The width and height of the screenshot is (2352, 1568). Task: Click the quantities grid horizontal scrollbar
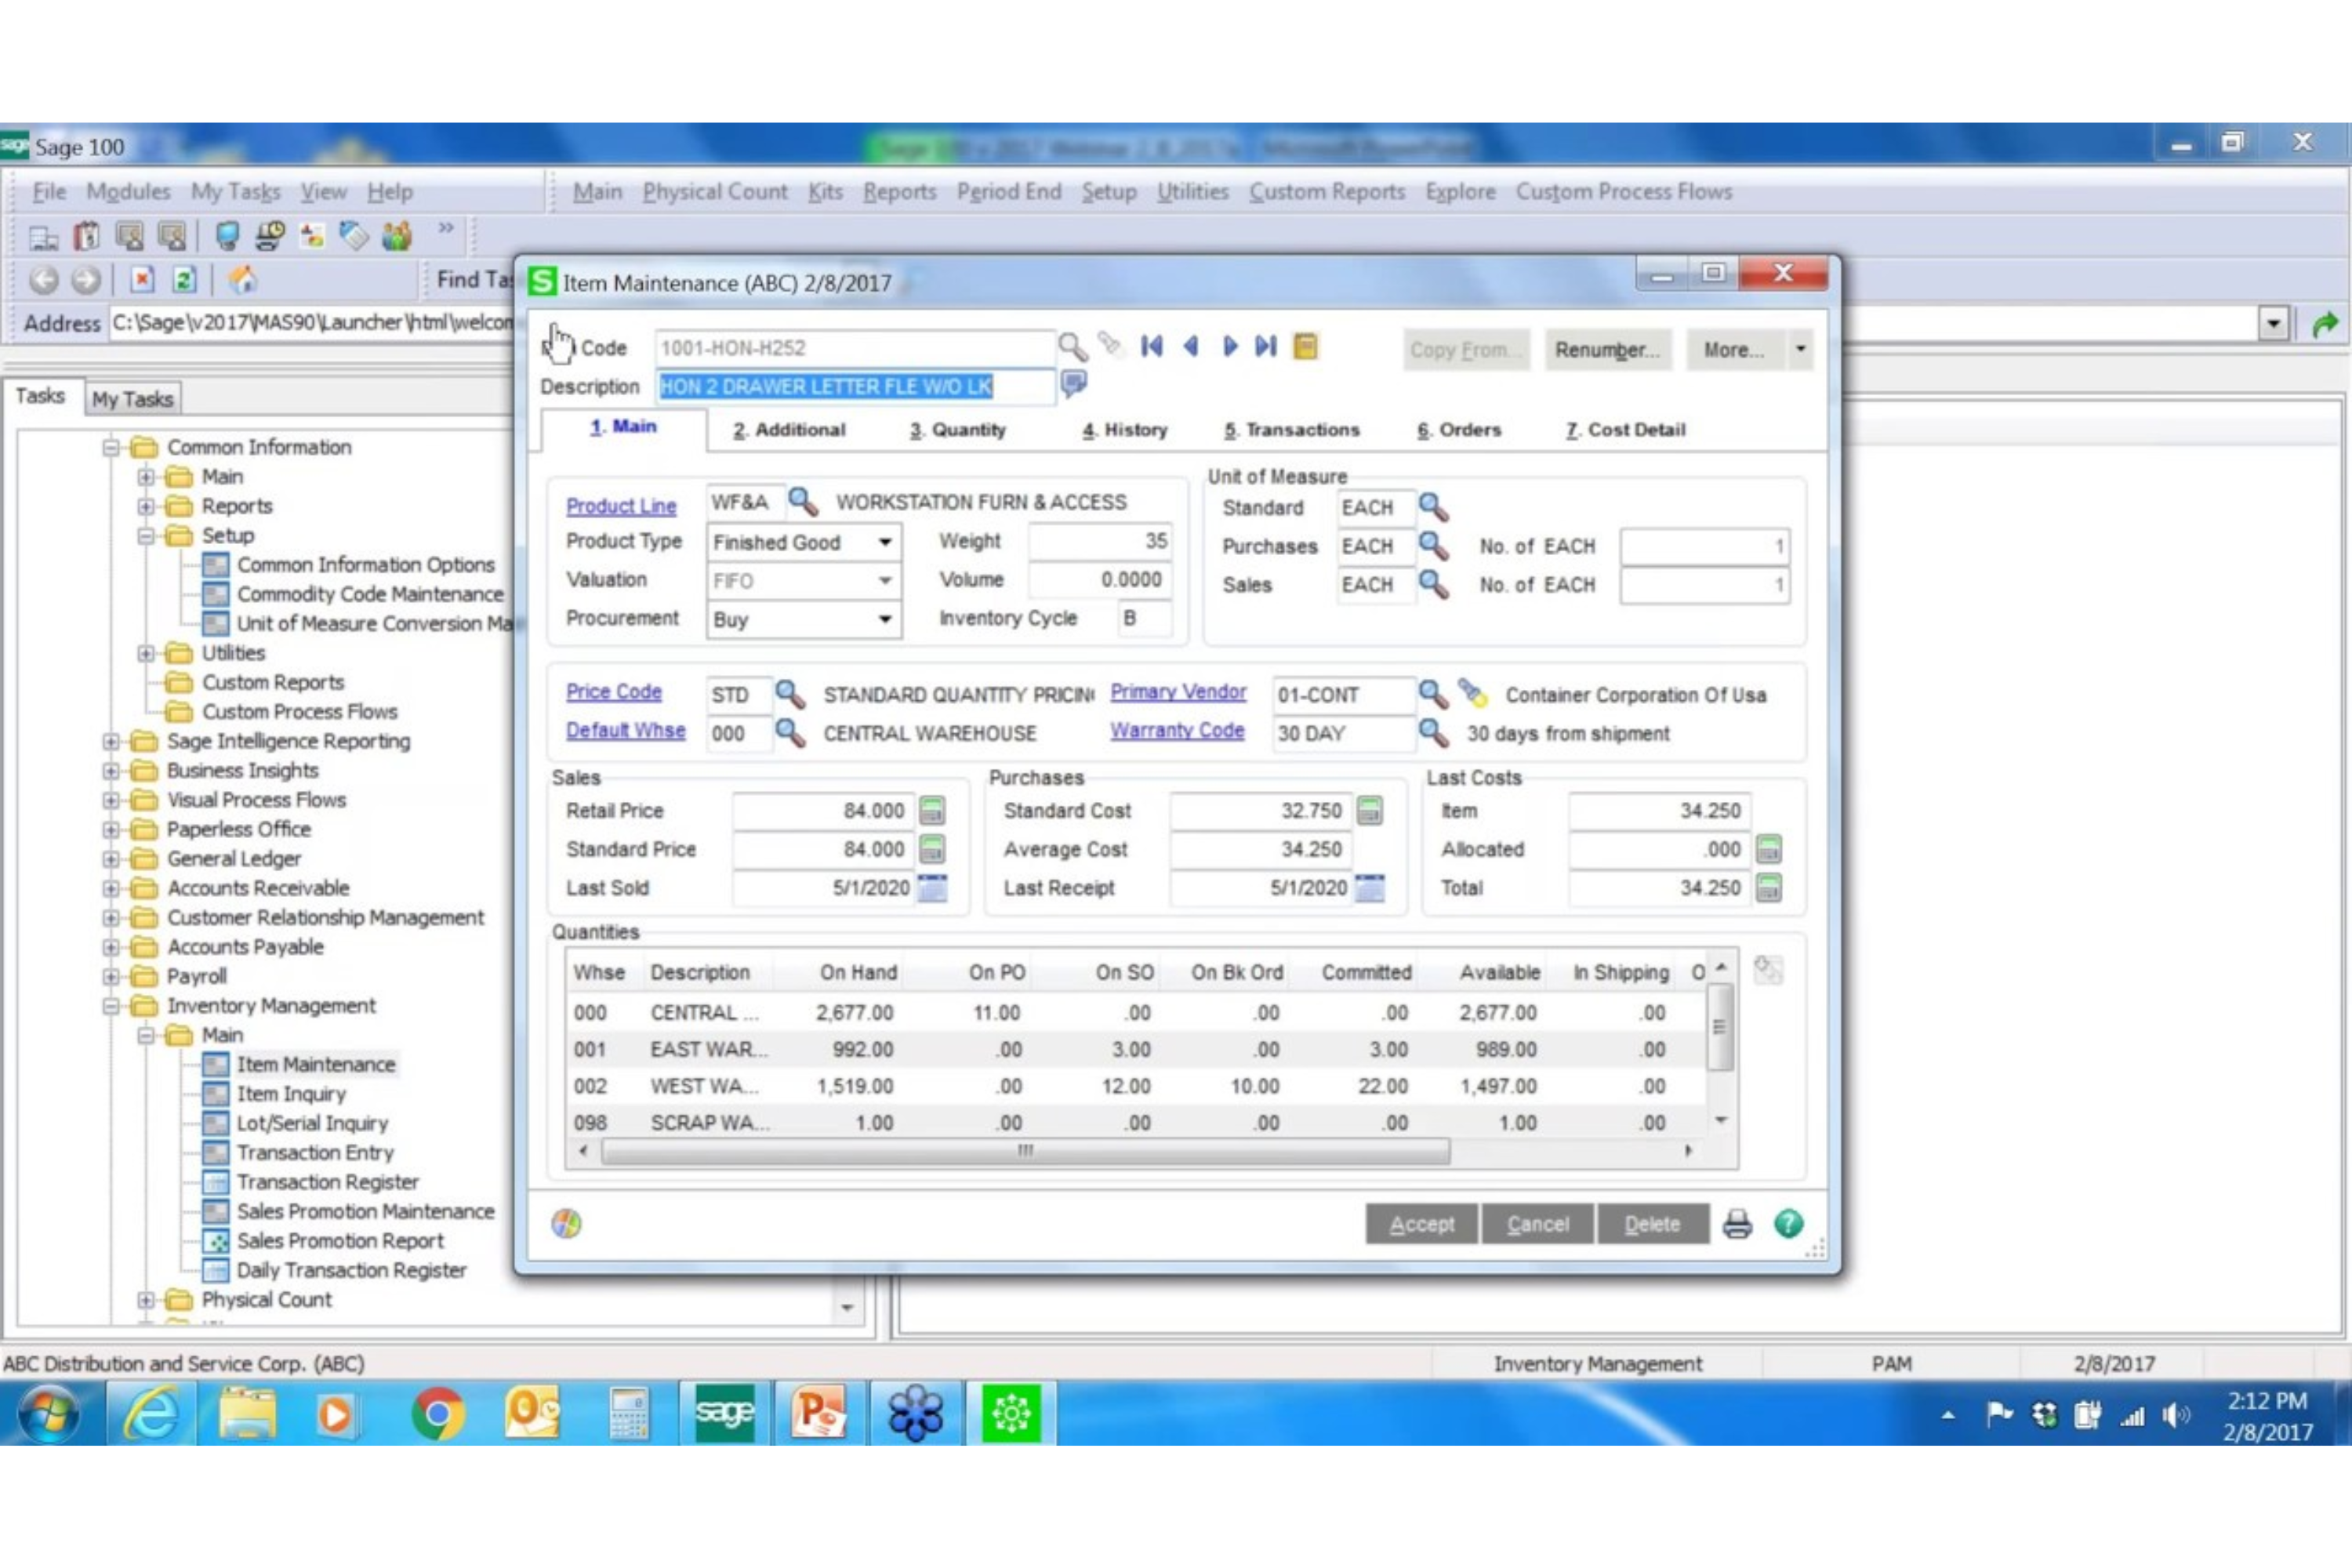click(x=1025, y=1151)
